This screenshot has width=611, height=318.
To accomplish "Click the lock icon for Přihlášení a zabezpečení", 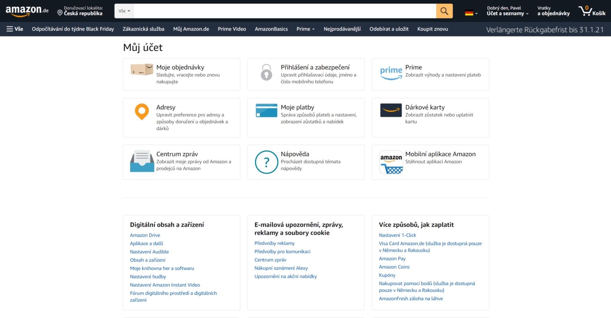I will (x=266, y=71).
